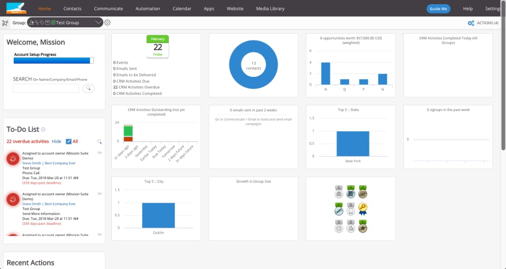Viewport: 506px width, 269px height.
Task: Uncheck the All checkbox in To-Do List
Action: pyautogui.click(x=69, y=142)
